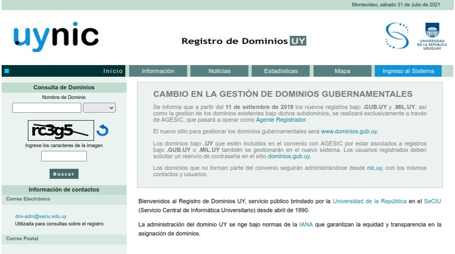Click the Buscar button
This screenshot has width=455, height=254.
pyautogui.click(x=64, y=174)
